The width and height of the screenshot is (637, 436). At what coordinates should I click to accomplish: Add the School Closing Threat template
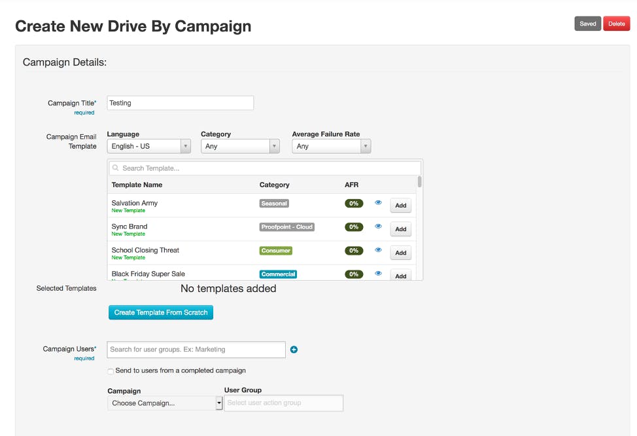click(x=400, y=253)
